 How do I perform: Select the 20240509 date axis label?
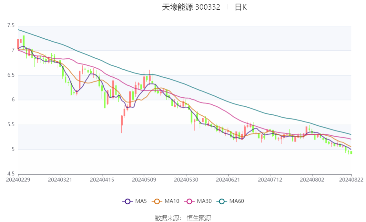[x=144, y=180]
